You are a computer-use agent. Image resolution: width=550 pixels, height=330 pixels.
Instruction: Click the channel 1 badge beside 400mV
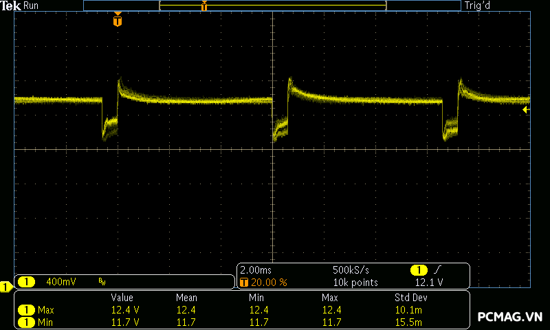click(26, 282)
